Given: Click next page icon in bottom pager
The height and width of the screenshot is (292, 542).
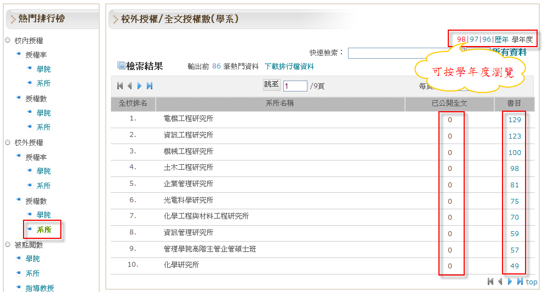Looking at the screenshot, I should pyautogui.click(x=510, y=282).
